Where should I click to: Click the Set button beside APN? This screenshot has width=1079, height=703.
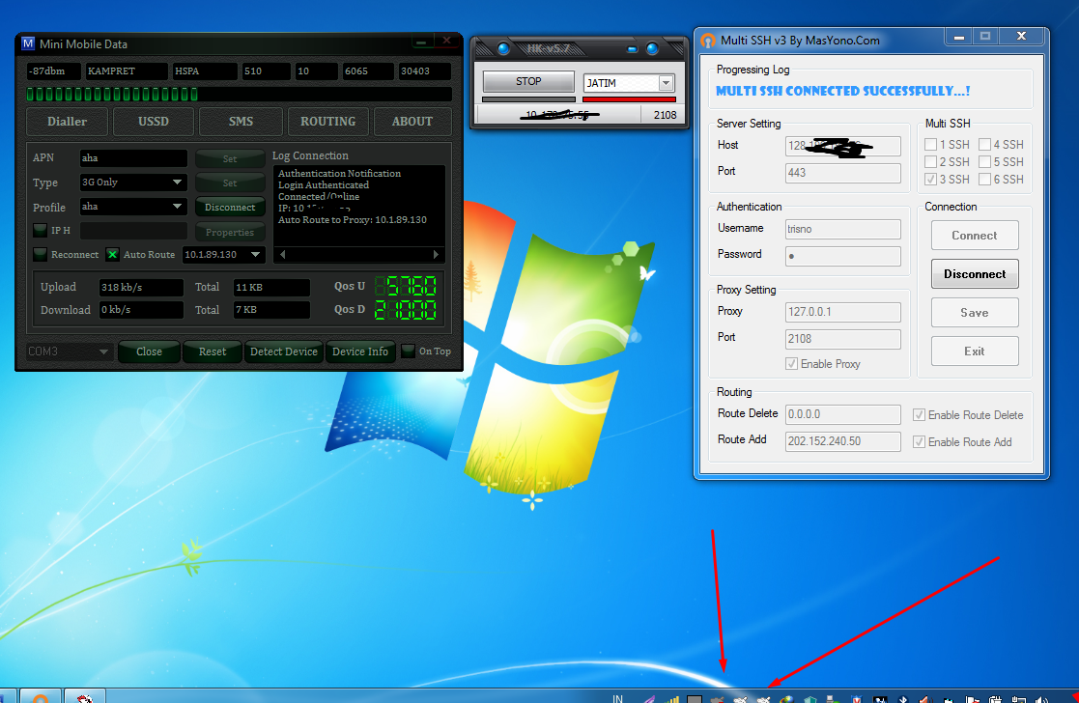tap(230, 158)
